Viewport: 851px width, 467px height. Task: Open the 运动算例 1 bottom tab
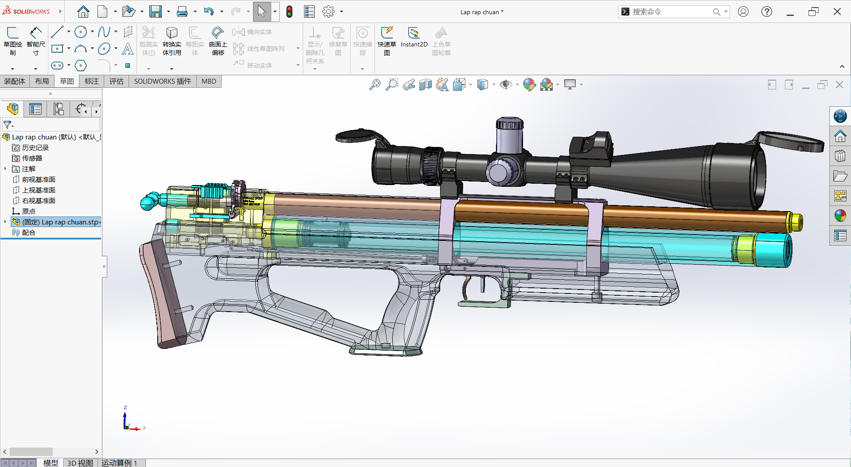pos(119,463)
